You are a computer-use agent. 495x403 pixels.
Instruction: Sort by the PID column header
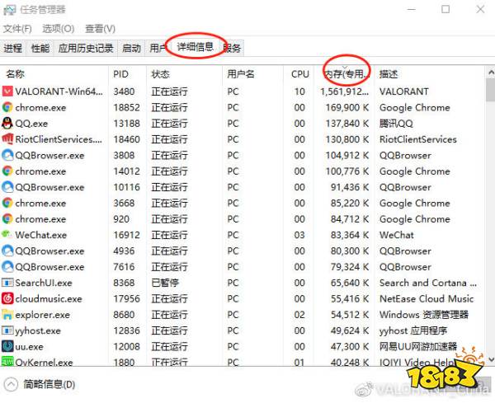pyautogui.click(x=121, y=73)
